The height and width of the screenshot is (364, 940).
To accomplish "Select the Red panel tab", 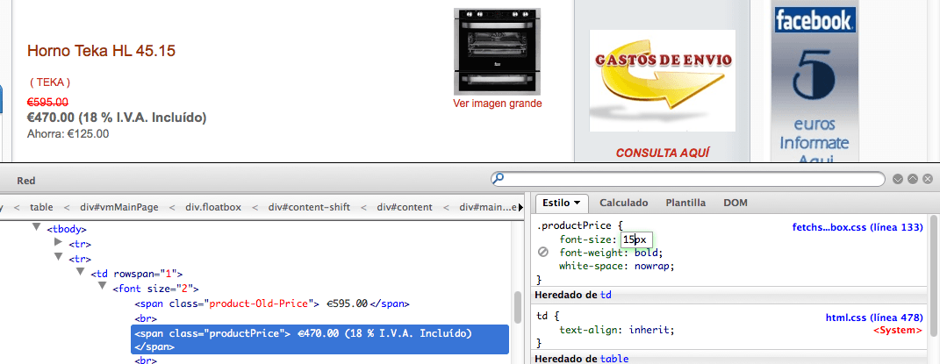I will click(x=26, y=180).
